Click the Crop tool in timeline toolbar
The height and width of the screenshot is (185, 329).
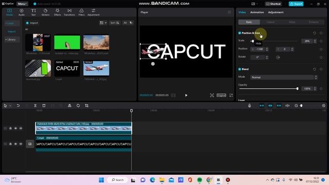pyautogui.click(x=87, y=105)
